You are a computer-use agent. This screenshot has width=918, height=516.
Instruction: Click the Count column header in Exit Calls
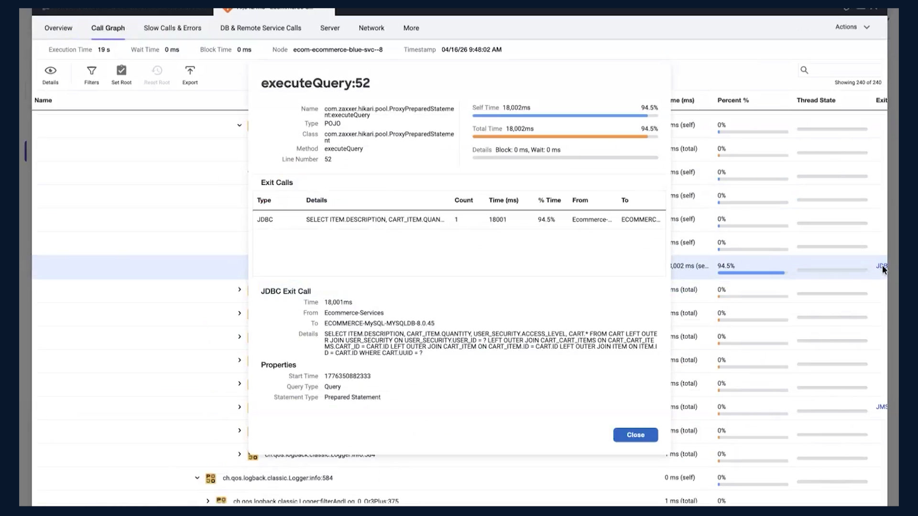[463, 200]
